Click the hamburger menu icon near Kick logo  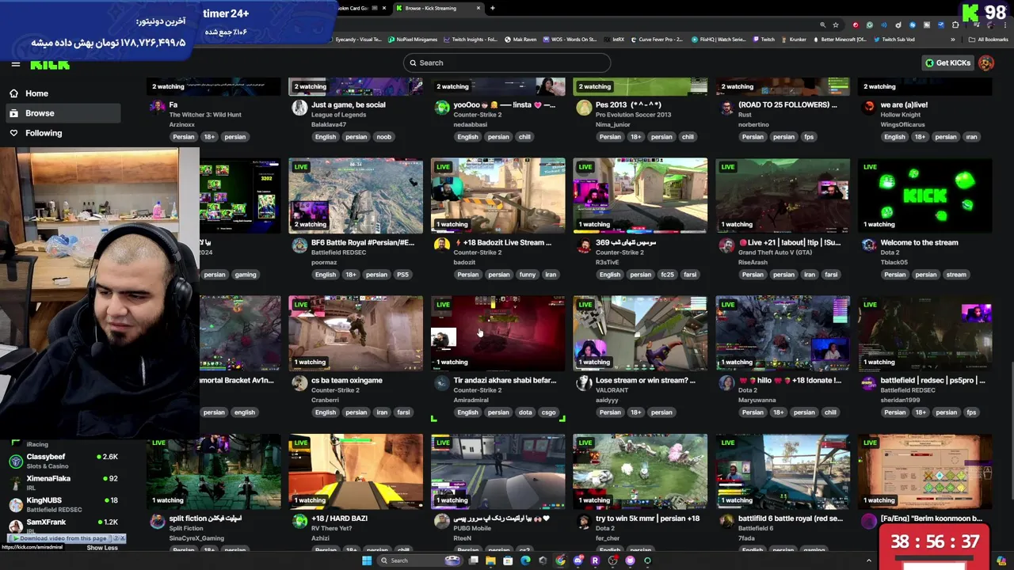pos(15,64)
